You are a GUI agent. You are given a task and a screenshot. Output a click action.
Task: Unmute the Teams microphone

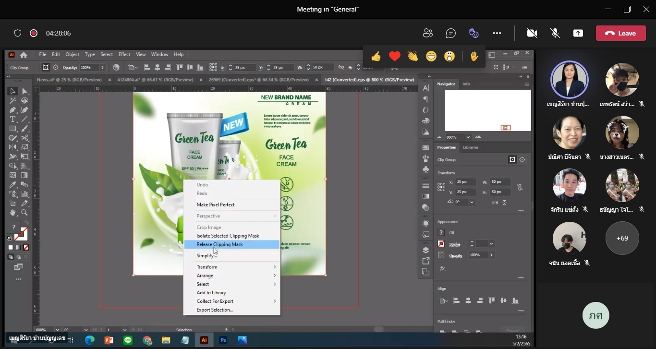tap(555, 33)
